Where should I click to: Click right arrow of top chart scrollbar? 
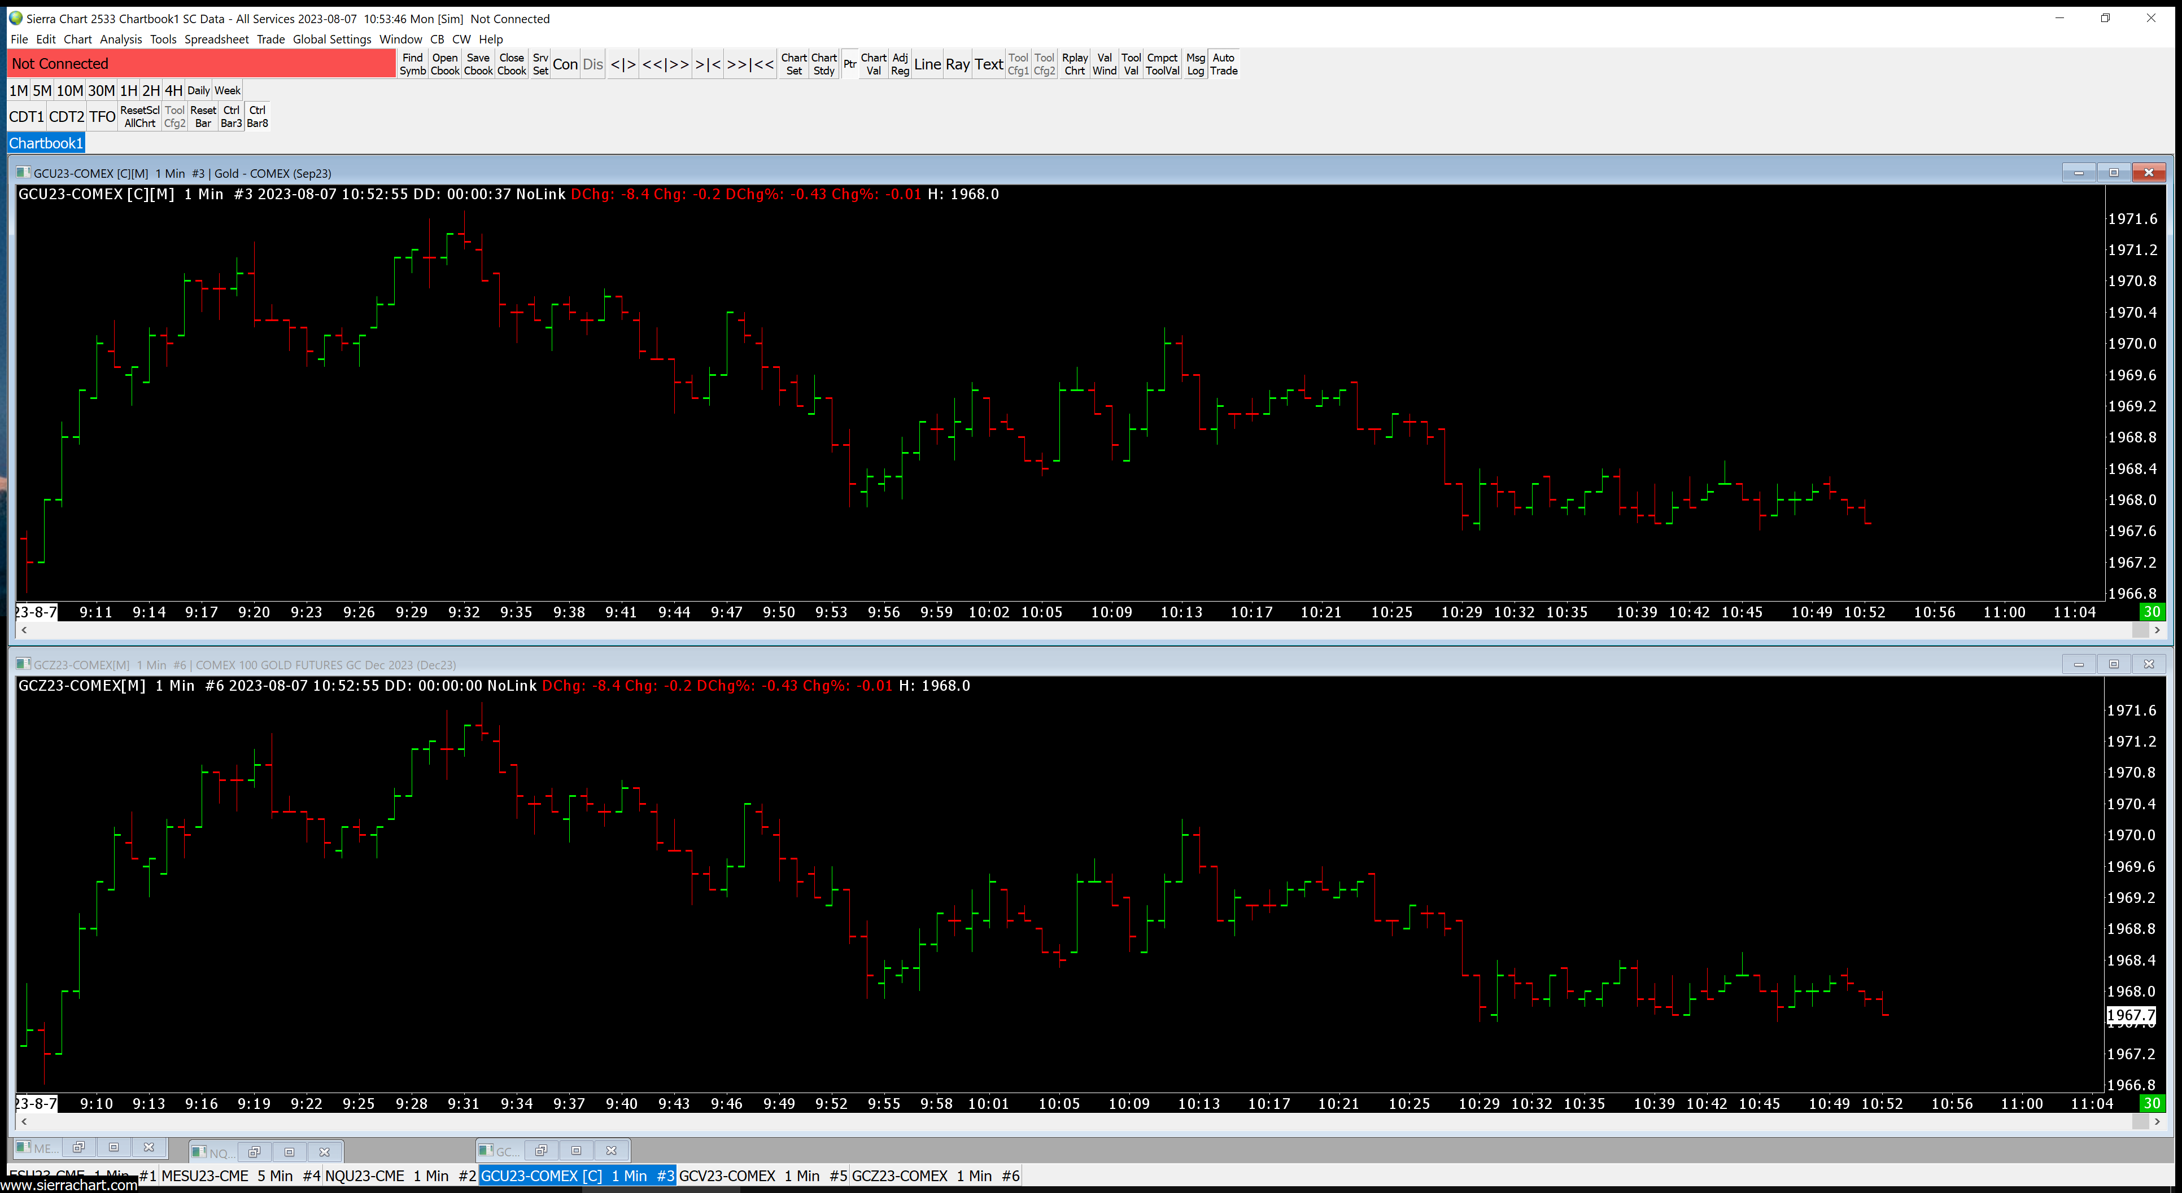point(2157,630)
